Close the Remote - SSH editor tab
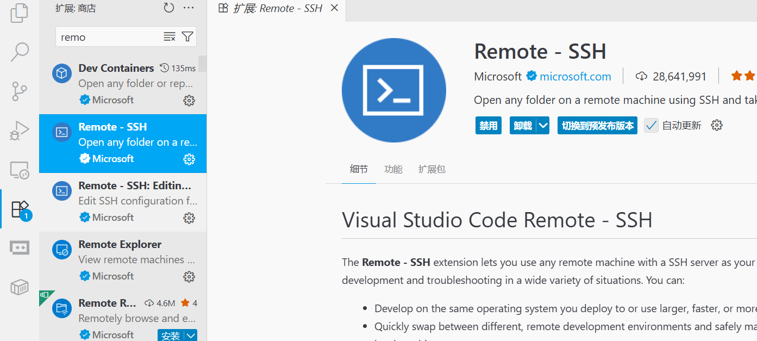Image resolution: width=757 pixels, height=341 pixels. click(x=334, y=8)
